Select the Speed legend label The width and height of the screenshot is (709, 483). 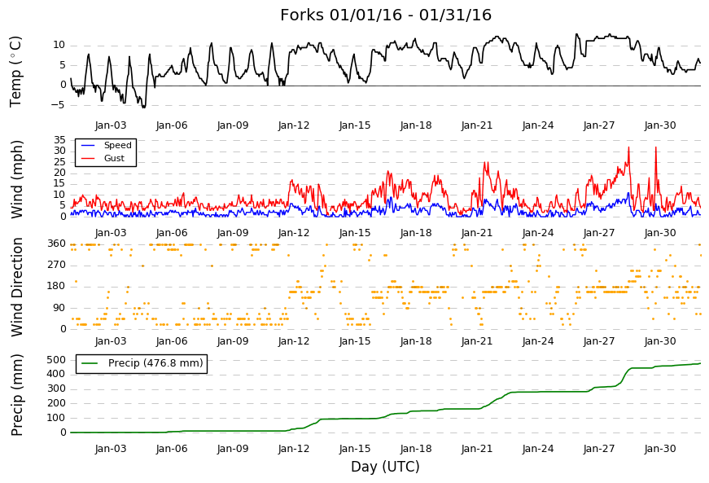pos(117,145)
